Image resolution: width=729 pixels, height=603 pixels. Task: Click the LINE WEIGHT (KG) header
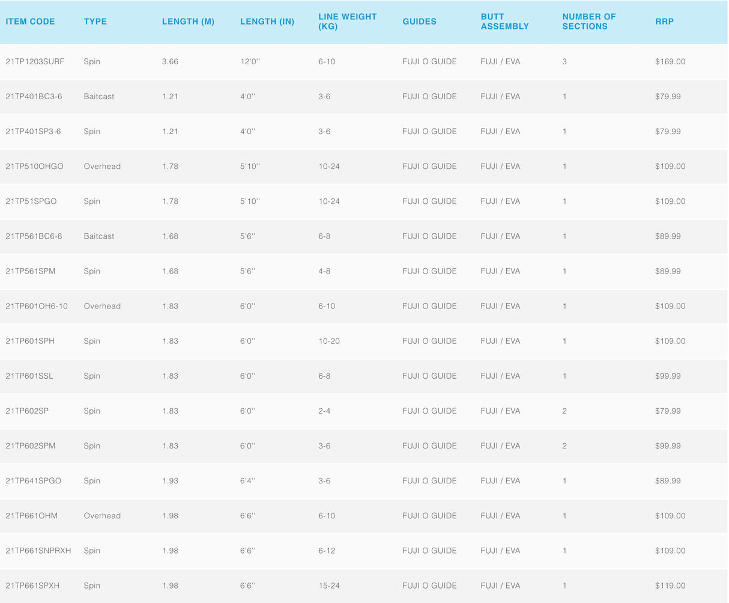(x=347, y=22)
